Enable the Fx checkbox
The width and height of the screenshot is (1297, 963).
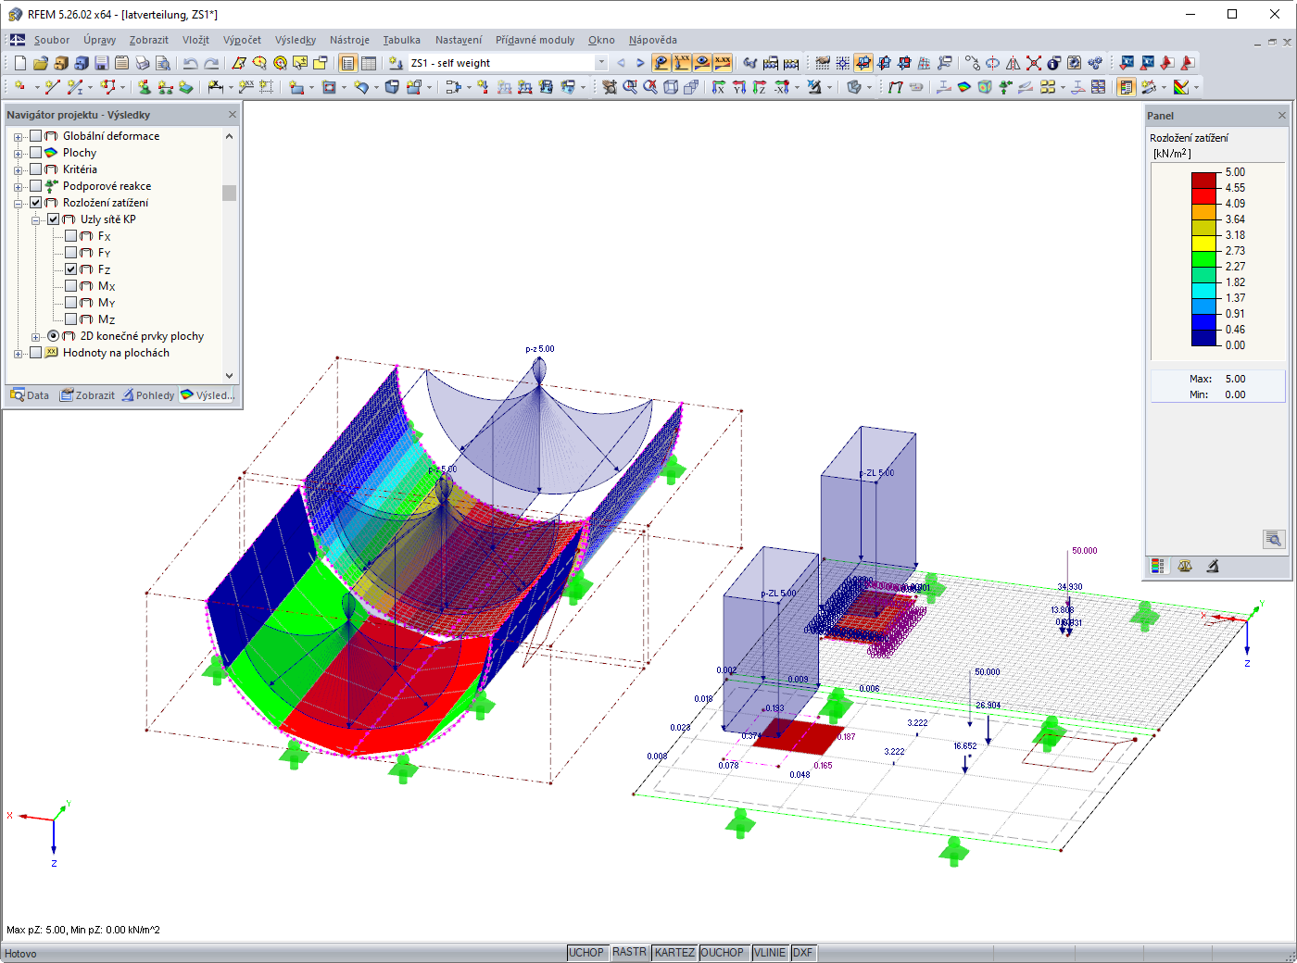pyautogui.click(x=71, y=236)
